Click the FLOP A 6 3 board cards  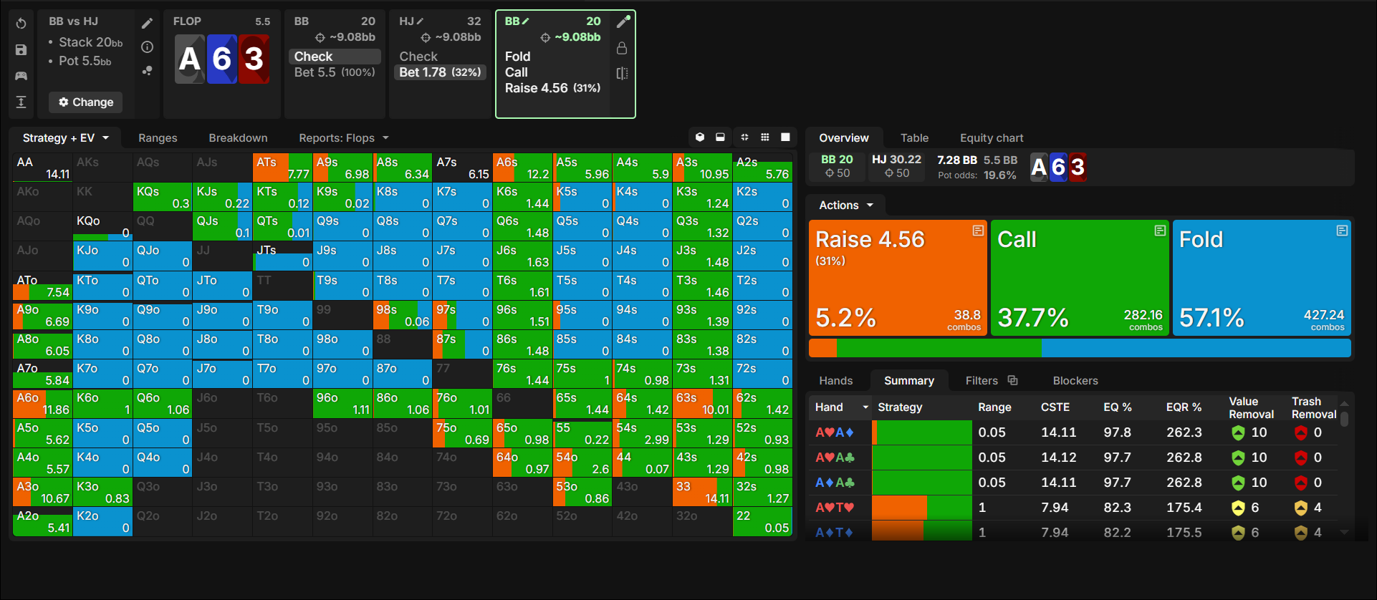222,59
